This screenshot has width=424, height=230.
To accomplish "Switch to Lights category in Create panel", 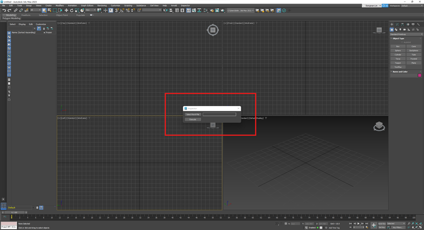I will [400, 30].
